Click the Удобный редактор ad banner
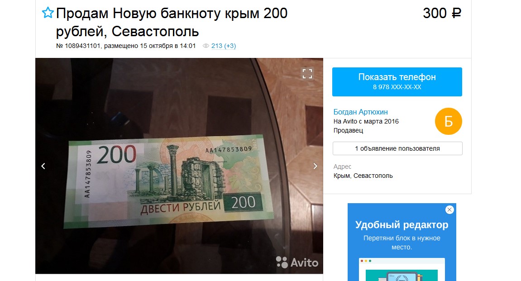 pos(402,242)
